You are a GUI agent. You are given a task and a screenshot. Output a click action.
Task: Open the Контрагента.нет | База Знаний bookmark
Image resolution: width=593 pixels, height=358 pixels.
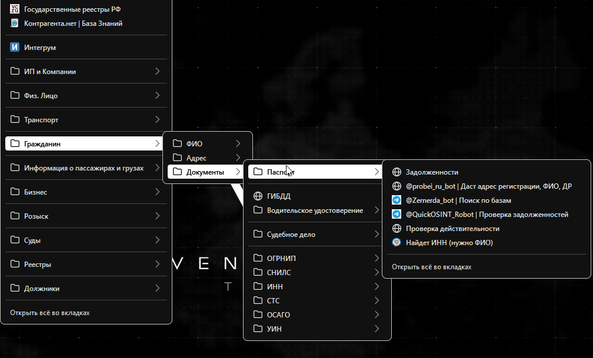[86, 24]
